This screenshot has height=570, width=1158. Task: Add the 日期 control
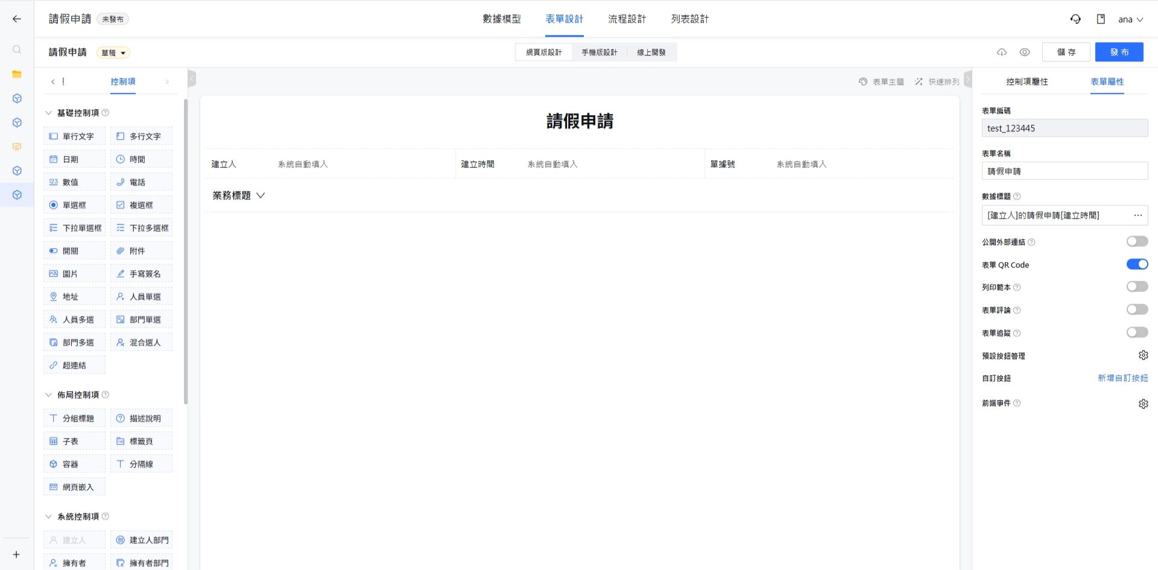click(74, 159)
